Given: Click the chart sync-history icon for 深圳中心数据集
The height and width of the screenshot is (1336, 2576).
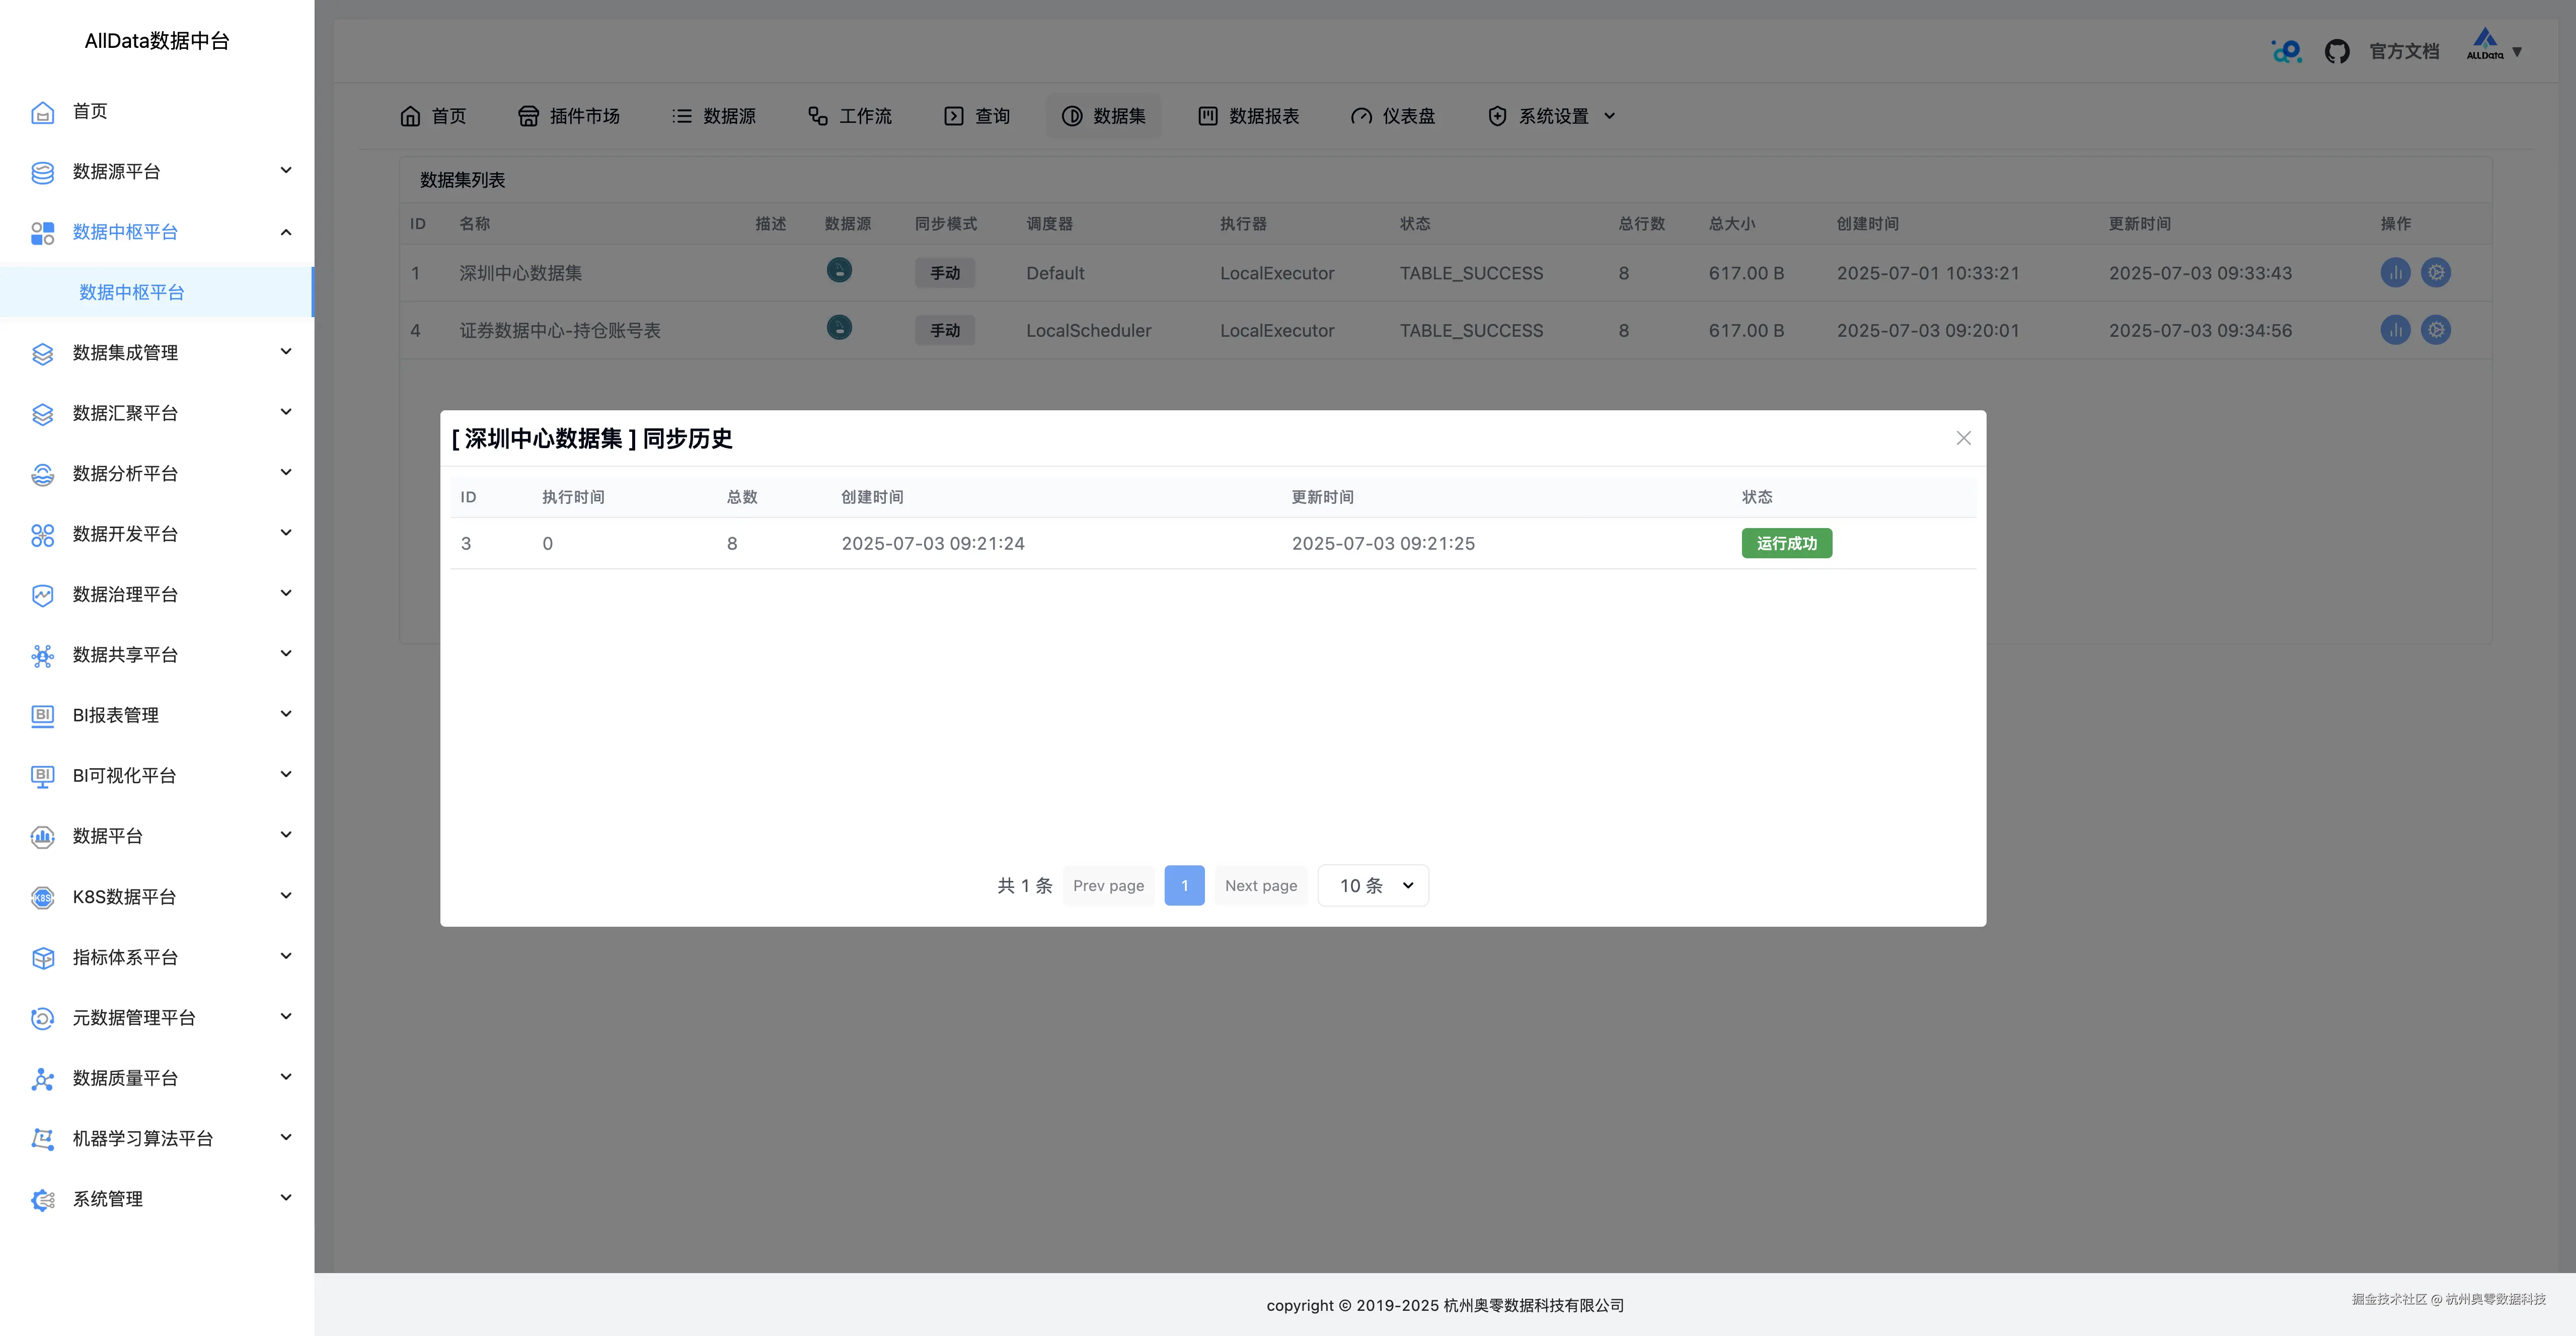Looking at the screenshot, I should tap(2395, 272).
